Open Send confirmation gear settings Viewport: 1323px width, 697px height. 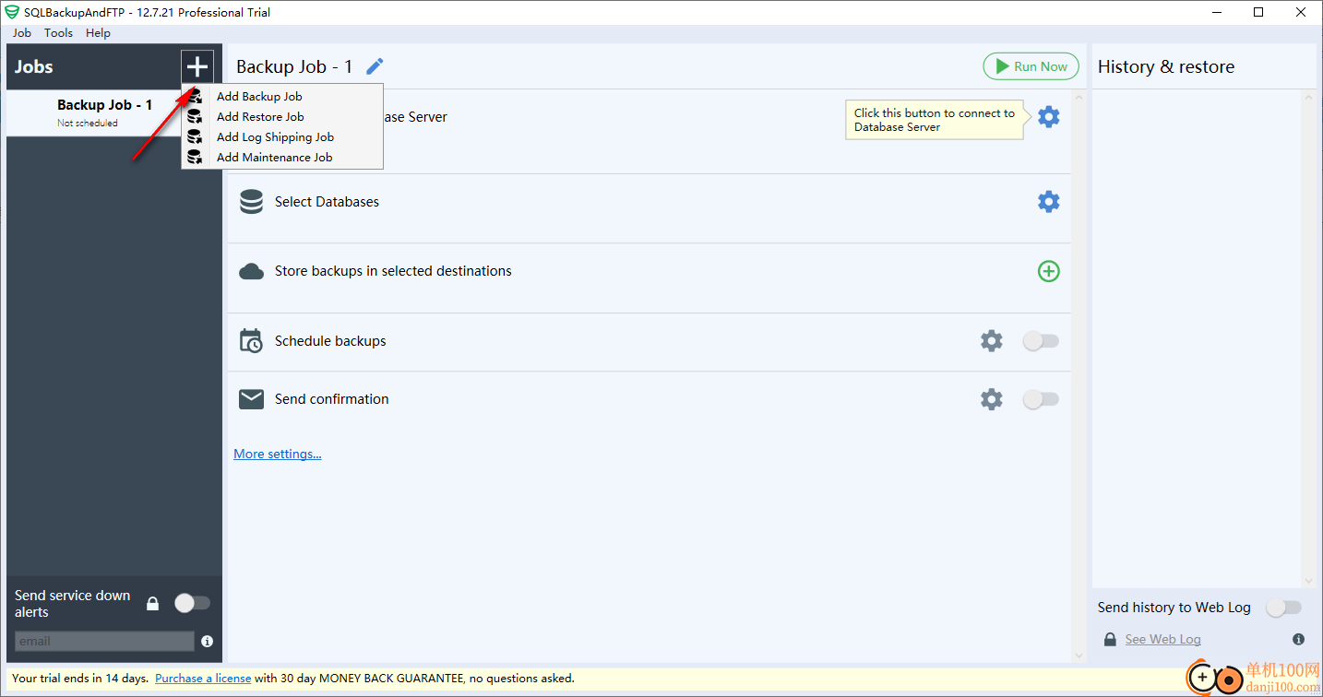992,399
